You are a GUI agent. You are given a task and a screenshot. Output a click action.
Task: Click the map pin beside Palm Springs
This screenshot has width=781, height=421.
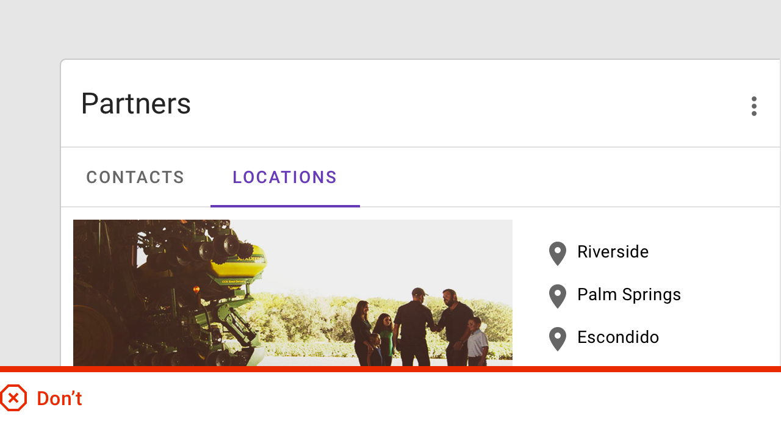click(558, 295)
